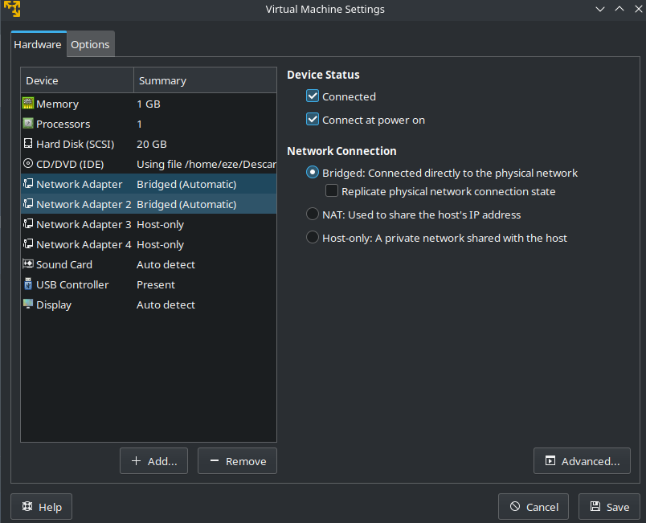Open the Hardware tab
The width and height of the screenshot is (646, 523).
38,44
